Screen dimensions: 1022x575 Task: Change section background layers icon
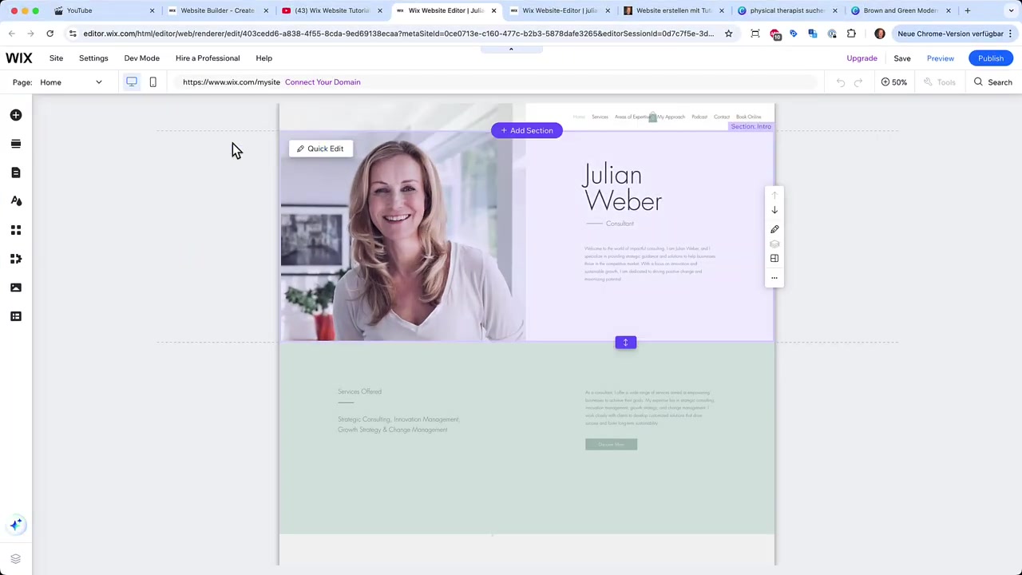pos(774,244)
